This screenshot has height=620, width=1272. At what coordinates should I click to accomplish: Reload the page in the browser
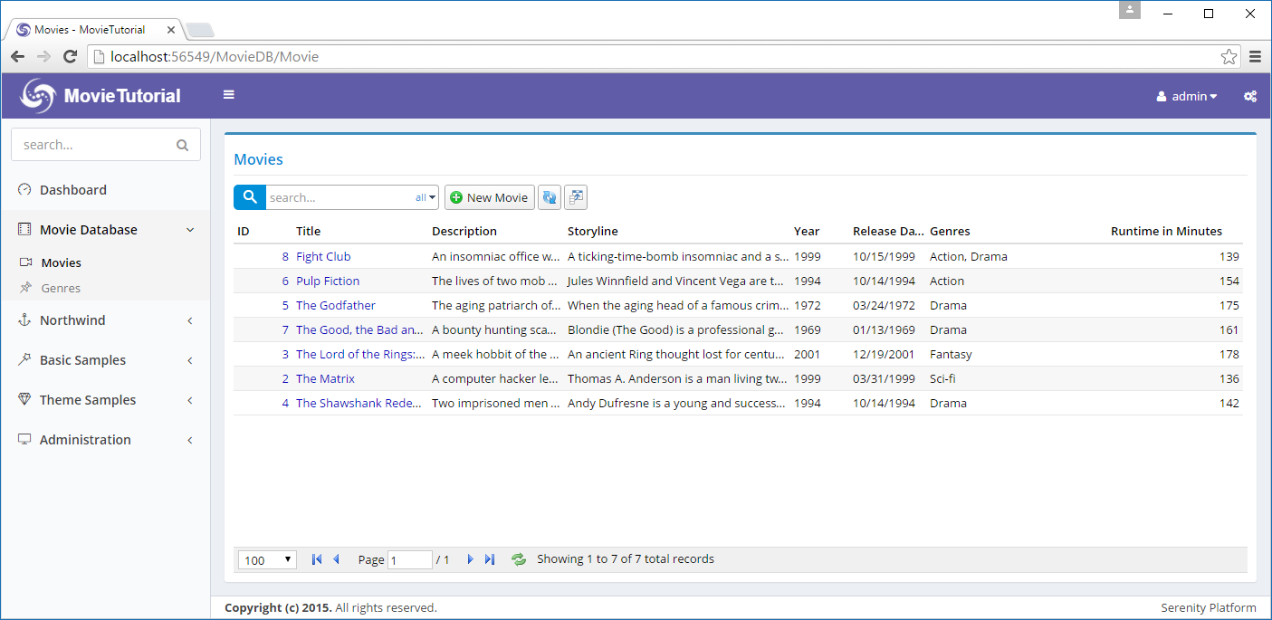70,57
